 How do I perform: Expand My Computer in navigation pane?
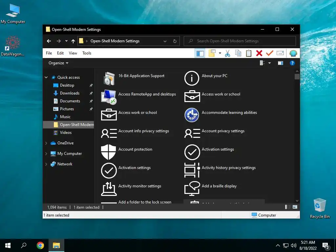46,154
